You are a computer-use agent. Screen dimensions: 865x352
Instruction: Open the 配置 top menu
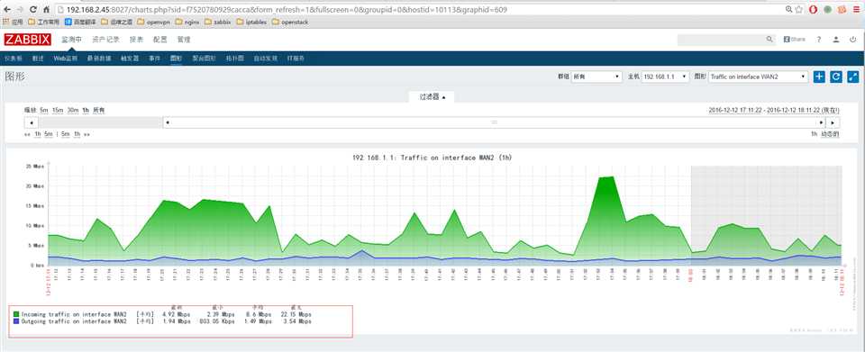(160, 40)
